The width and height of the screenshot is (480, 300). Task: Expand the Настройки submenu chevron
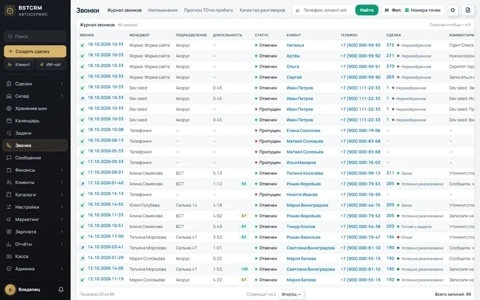[x=62, y=207]
